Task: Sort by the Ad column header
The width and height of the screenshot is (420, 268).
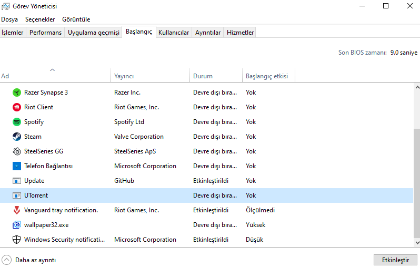Action: [x=53, y=76]
